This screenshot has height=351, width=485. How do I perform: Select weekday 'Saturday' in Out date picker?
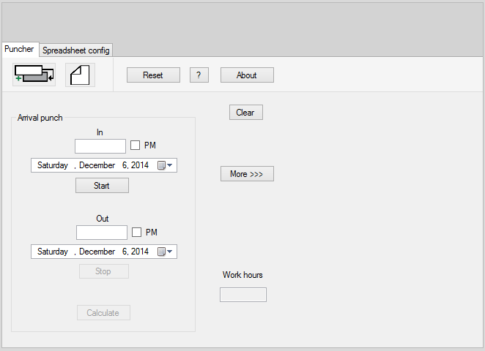pos(53,252)
